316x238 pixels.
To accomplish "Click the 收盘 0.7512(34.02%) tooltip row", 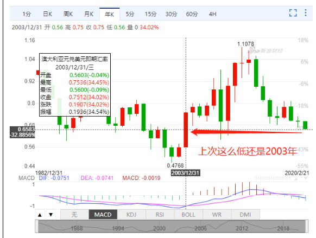I will pos(75,97).
